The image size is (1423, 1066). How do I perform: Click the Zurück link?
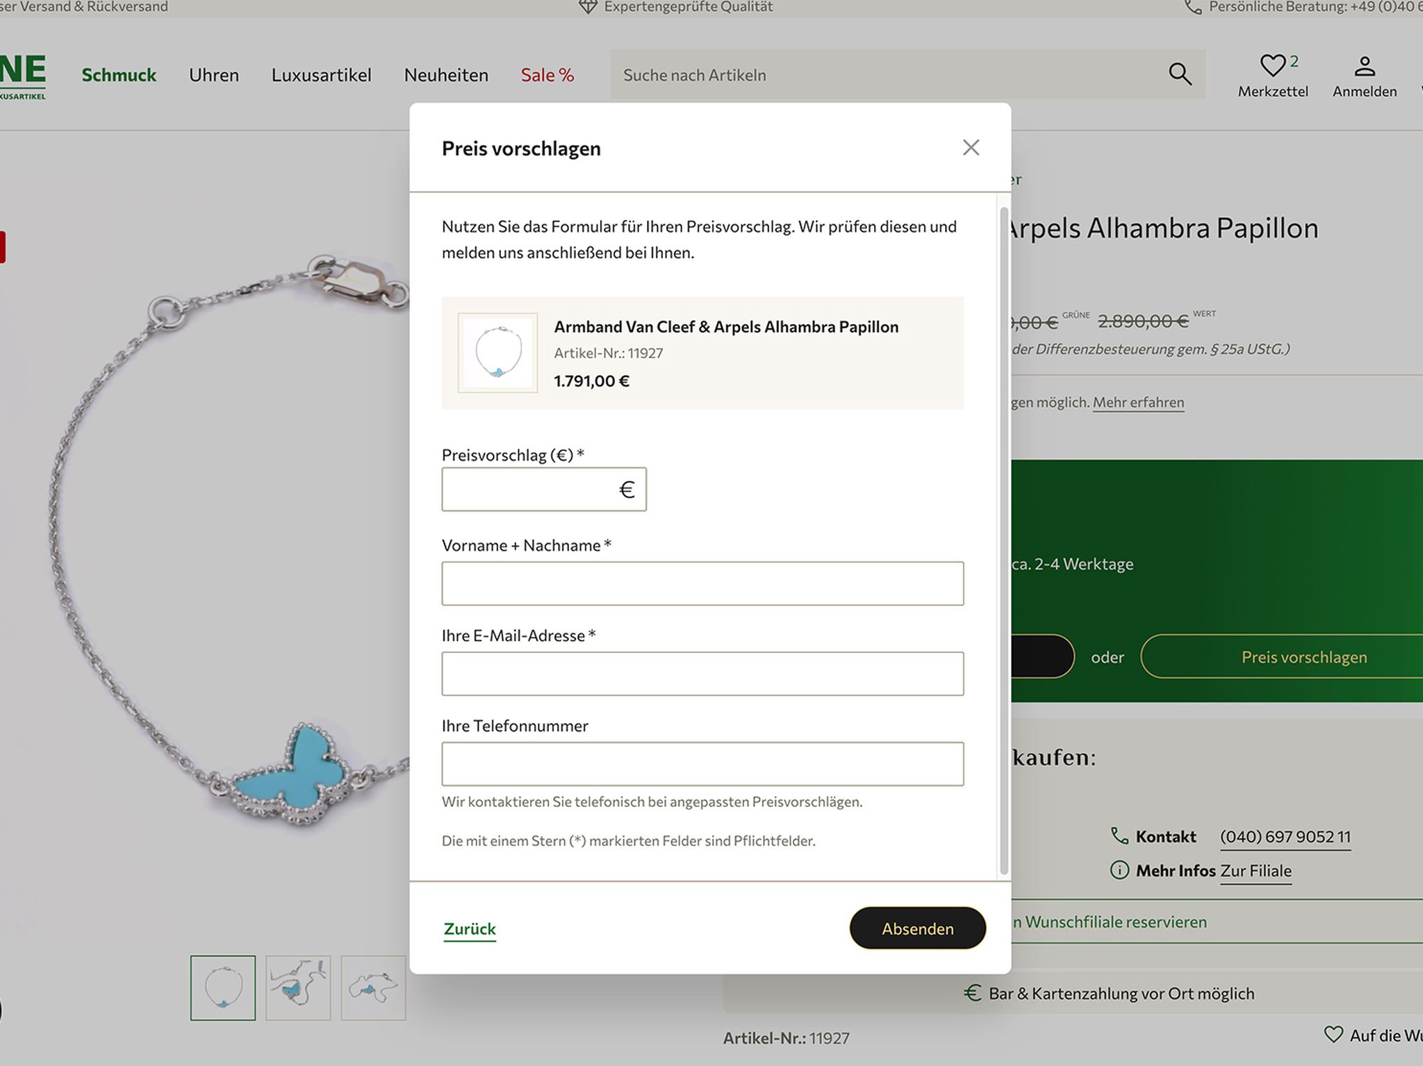tap(470, 928)
